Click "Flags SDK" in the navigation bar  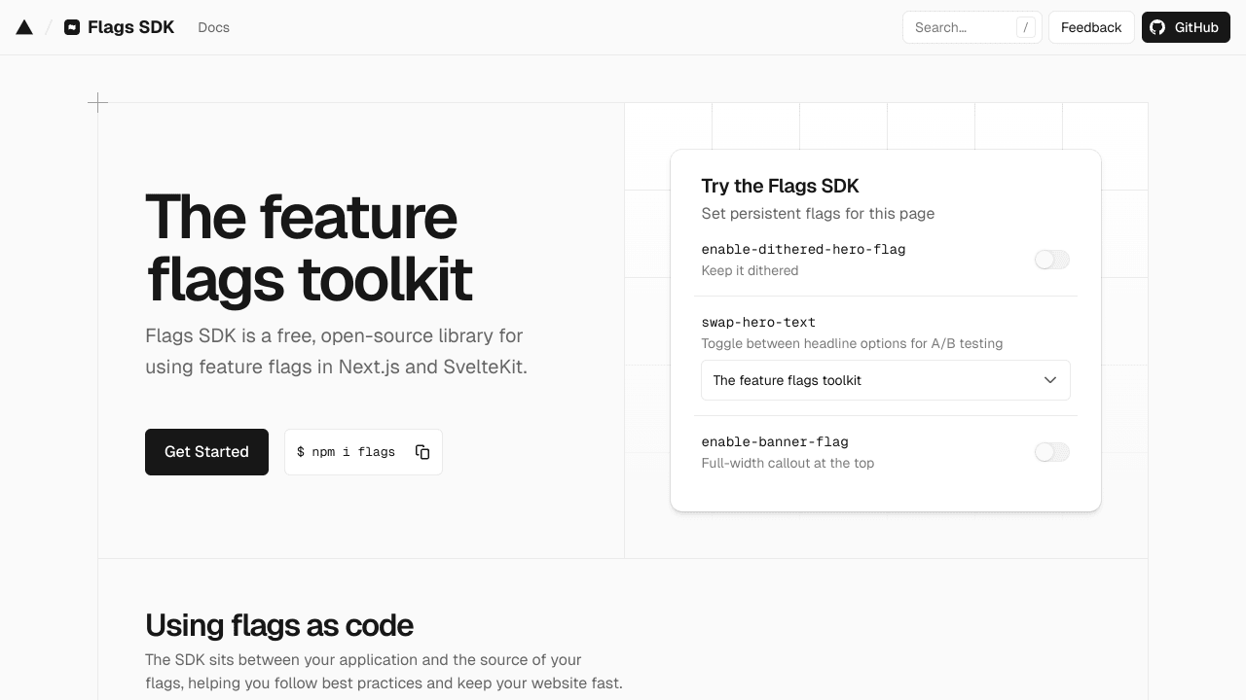point(130,27)
